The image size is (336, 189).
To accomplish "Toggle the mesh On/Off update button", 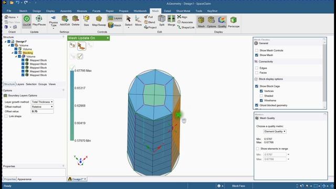I will click(27, 20).
